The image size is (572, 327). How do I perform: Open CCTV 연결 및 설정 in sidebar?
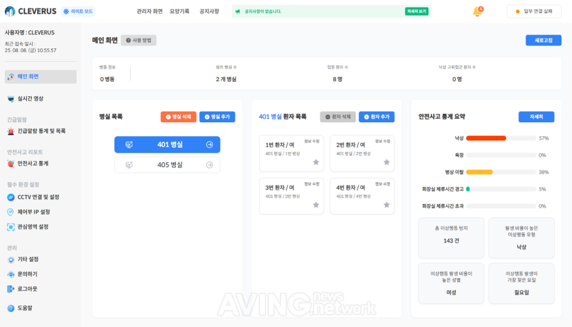point(38,197)
